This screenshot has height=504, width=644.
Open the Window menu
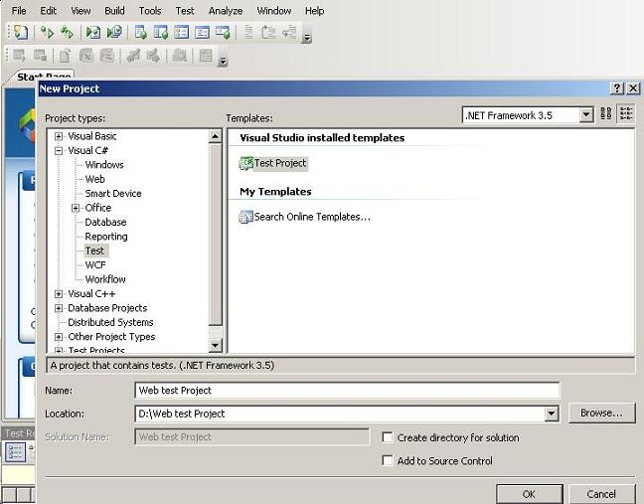point(274,11)
